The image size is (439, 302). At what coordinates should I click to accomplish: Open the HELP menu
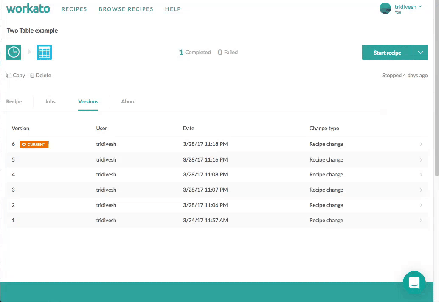[x=173, y=9]
